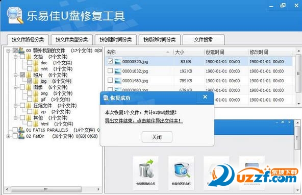Screen dimensions: 302x195
Task: Close the 恢复成功 dialog with X
Action: pos(205,96)
